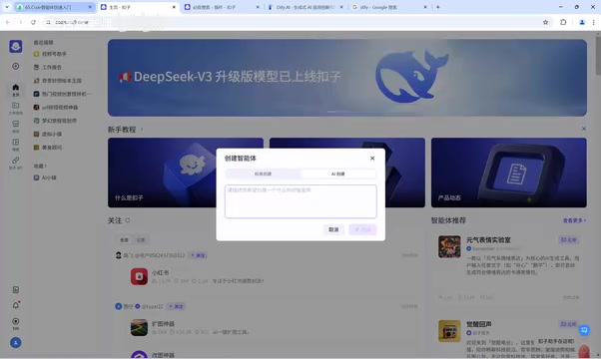Click the 取消 button in the dialog

[333, 229]
